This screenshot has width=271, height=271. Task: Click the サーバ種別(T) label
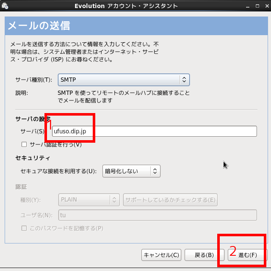point(33,80)
